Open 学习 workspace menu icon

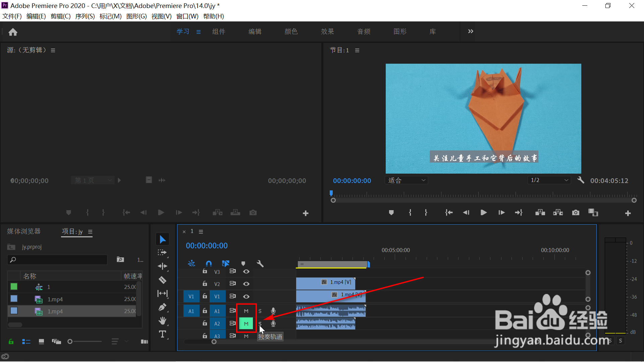click(199, 32)
